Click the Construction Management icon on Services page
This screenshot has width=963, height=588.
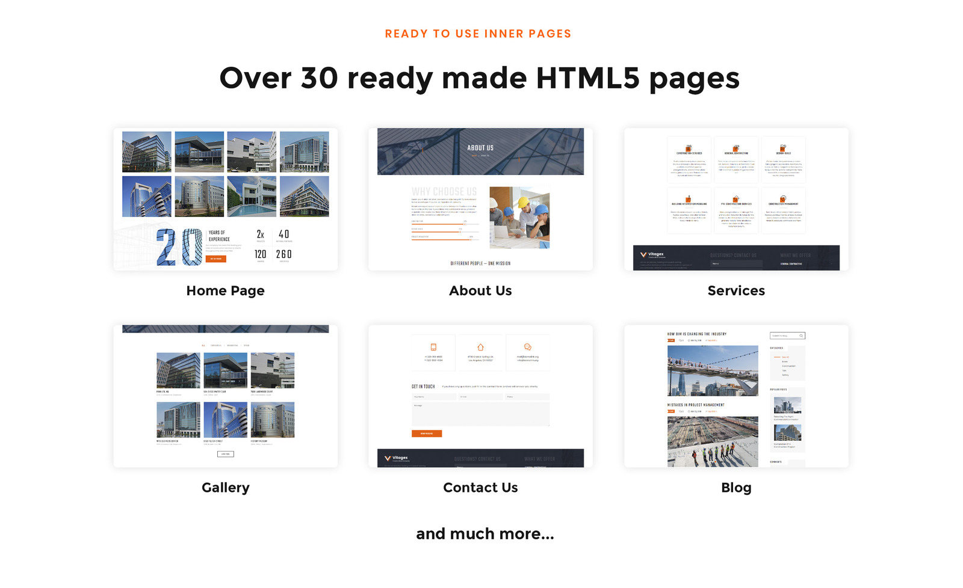pos(782,198)
